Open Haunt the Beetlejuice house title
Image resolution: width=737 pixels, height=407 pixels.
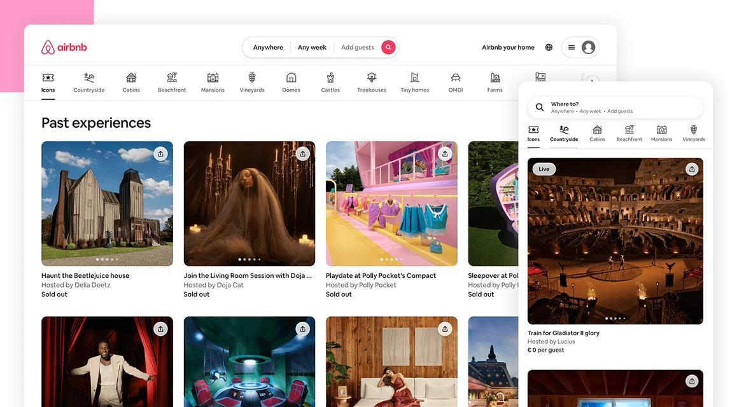coord(85,275)
